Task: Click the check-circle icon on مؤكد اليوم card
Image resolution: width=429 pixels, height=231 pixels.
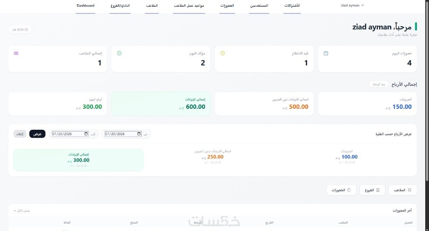Action: (119, 53)
